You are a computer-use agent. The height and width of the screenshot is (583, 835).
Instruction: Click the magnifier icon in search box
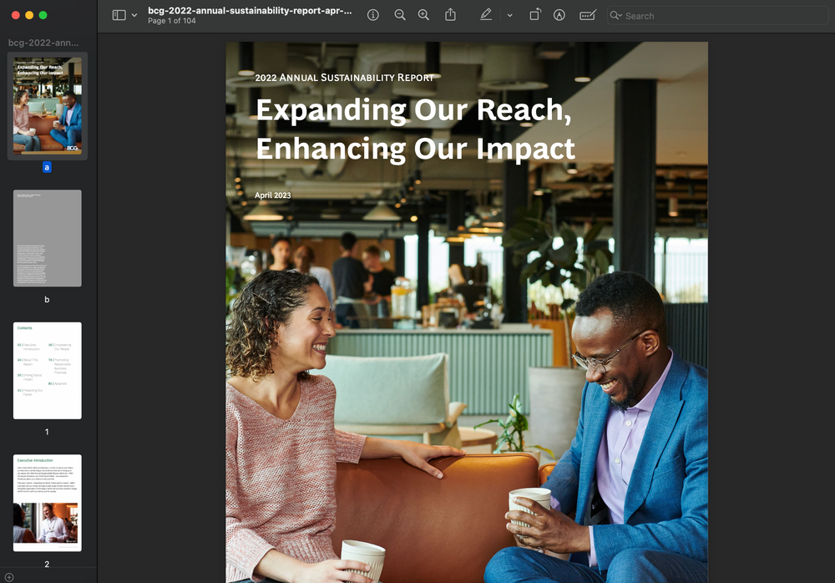(615, 15)
